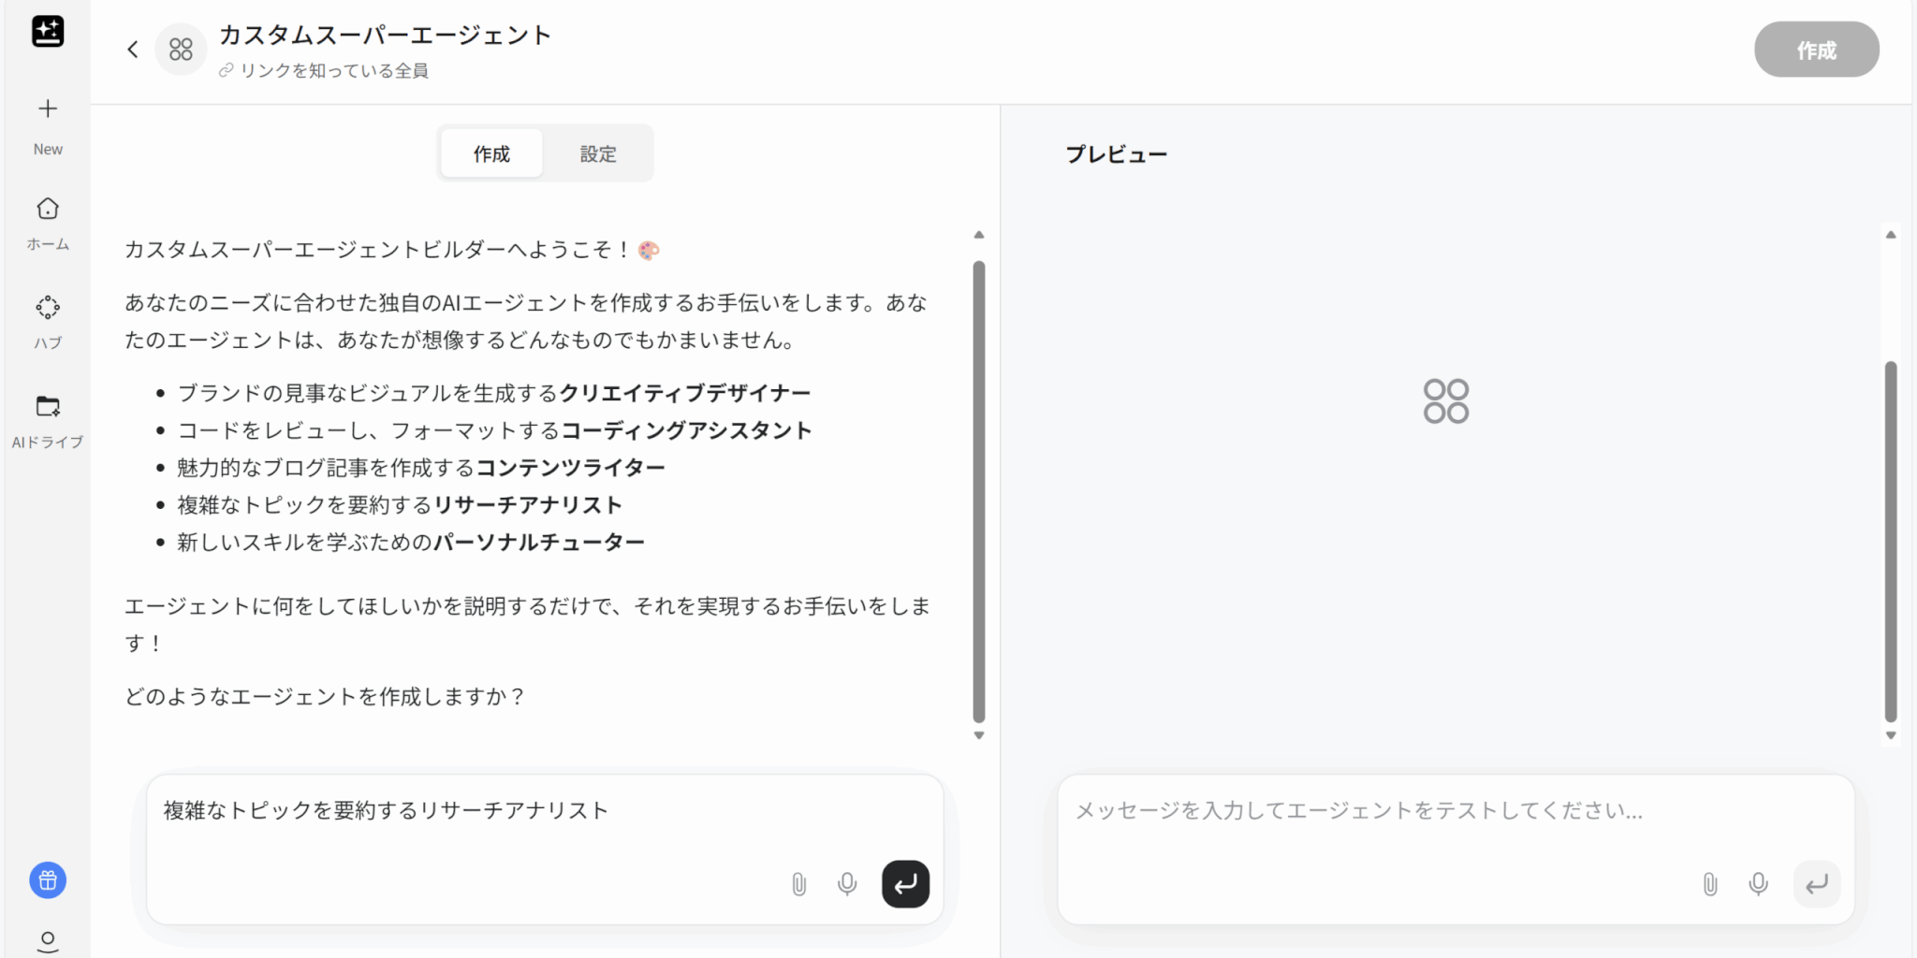Open the リンクを知っている全員 sharing setting
The height and width of the screenshot is (958, 1917).
point(324,71)
